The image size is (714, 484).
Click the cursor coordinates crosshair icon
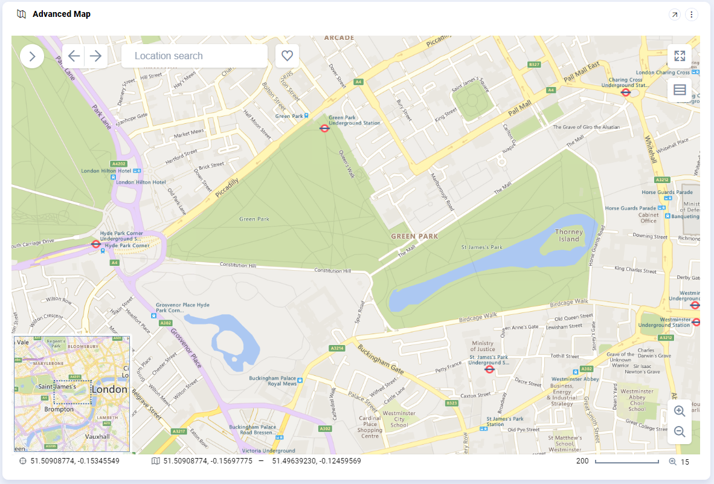point(23,462)
